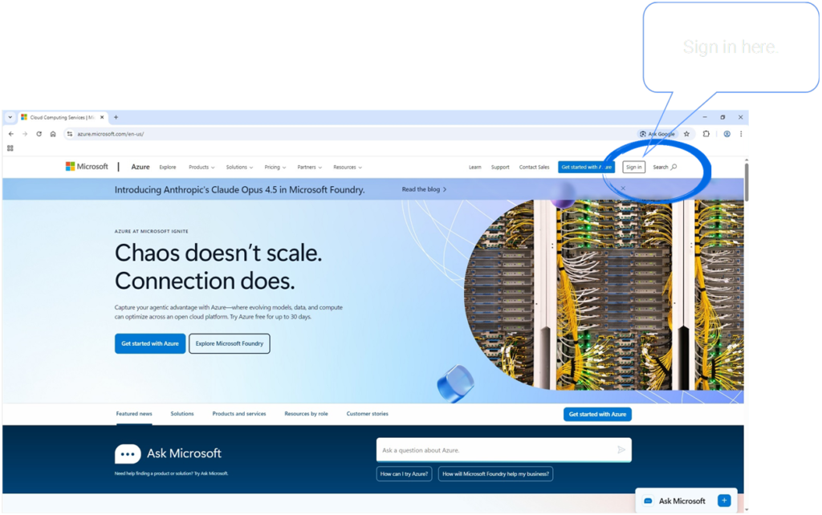Open the Chrome profile avatar icon
822x515 pixels.
tap(726, 134)
